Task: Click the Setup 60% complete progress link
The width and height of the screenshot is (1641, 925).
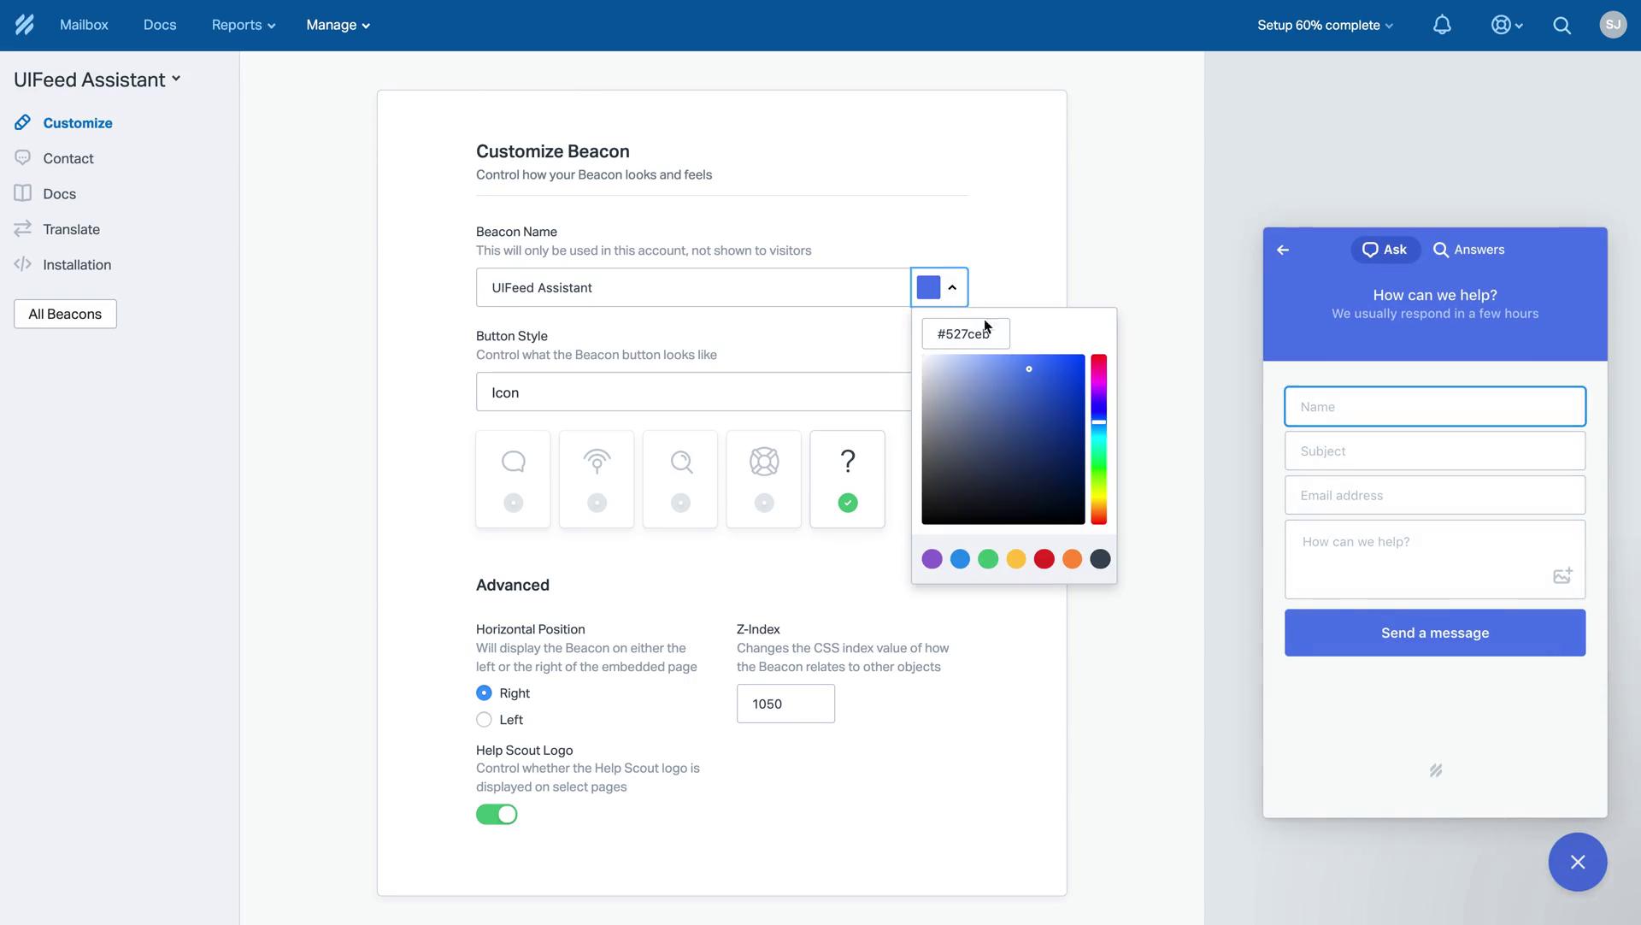Action: pyautogui.click(x=1324, y=25)
